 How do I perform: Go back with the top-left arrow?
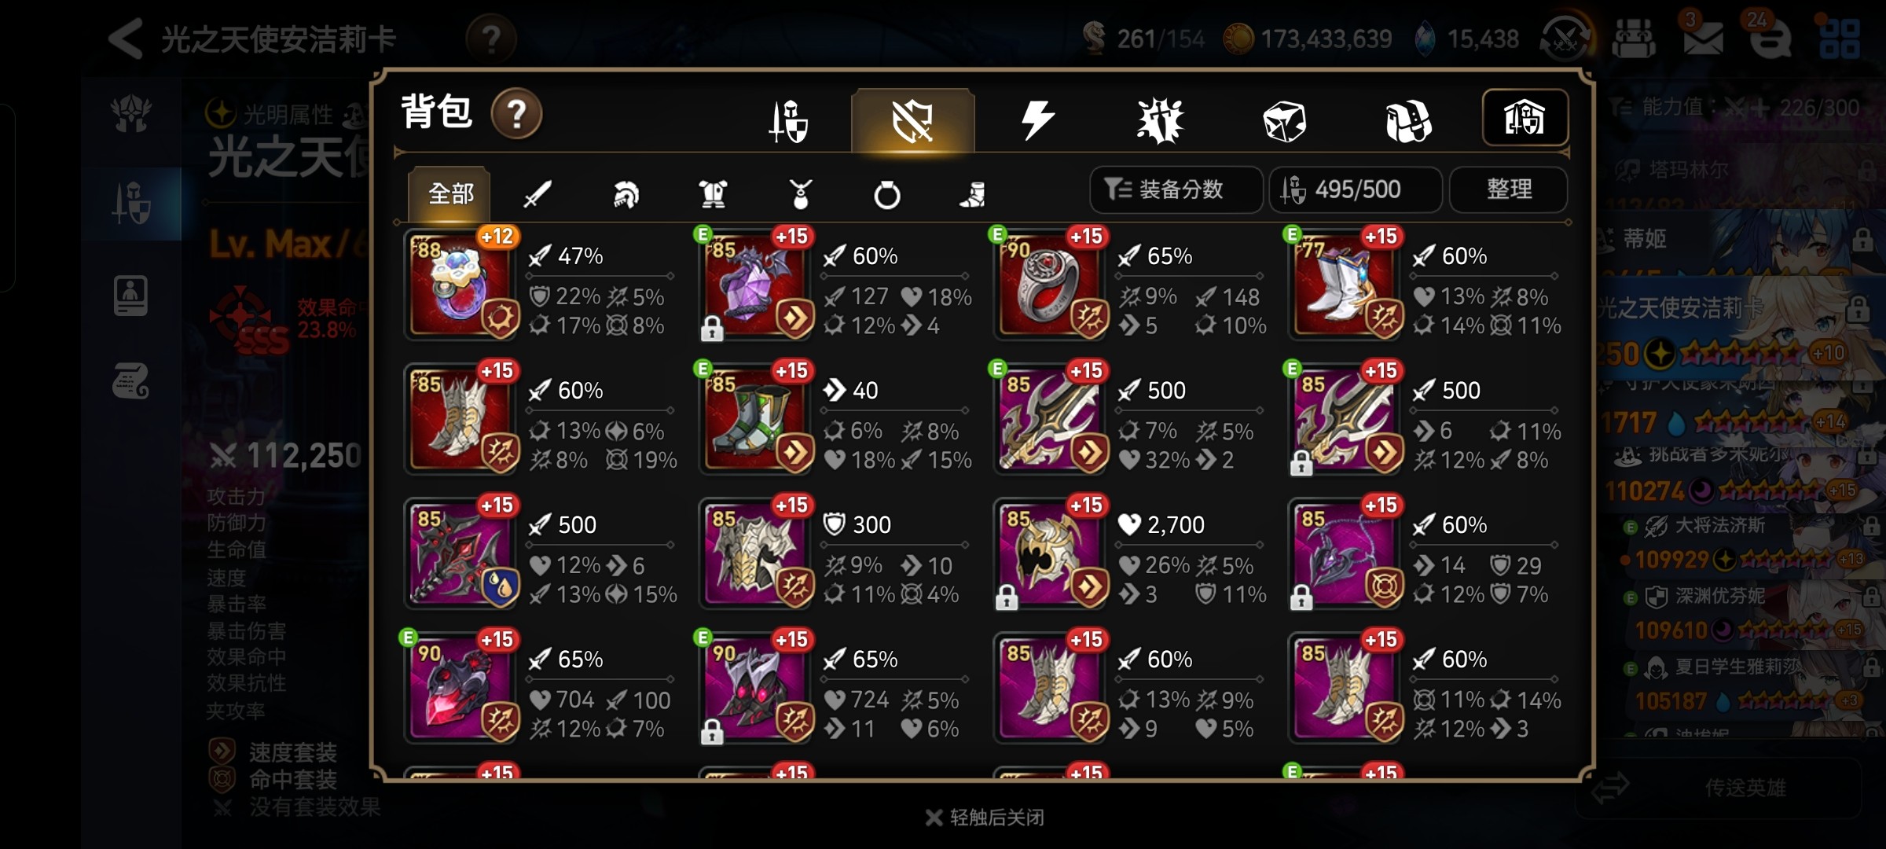click(x=126, y=38)
